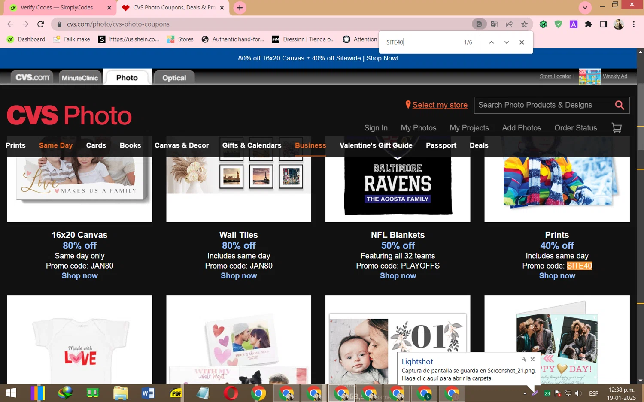Screen dimensions: 644x402
Task: Click the share page icon in the address bar
Action: [x=509, y=24]
